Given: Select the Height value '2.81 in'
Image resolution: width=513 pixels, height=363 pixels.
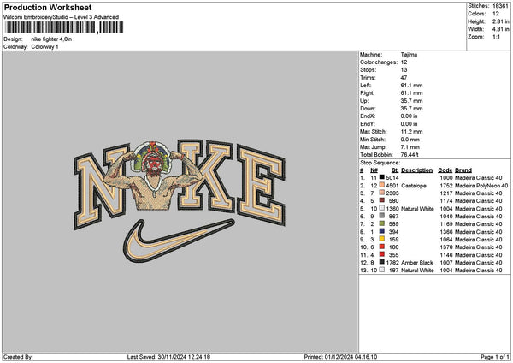Looking at the screenshot, I should 500,21.
